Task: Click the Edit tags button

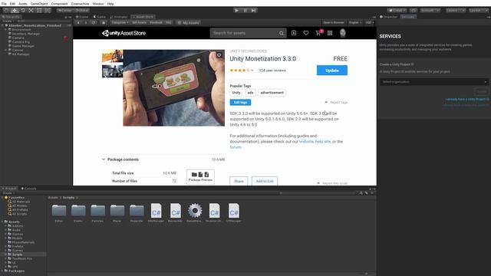Action: pos(240,102)
